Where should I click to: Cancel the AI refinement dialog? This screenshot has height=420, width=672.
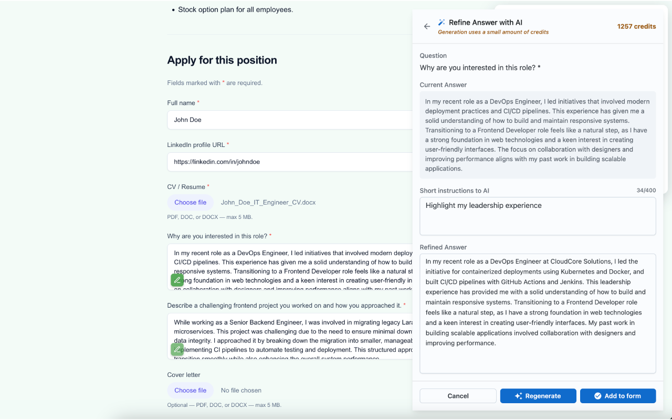(457, 396)
